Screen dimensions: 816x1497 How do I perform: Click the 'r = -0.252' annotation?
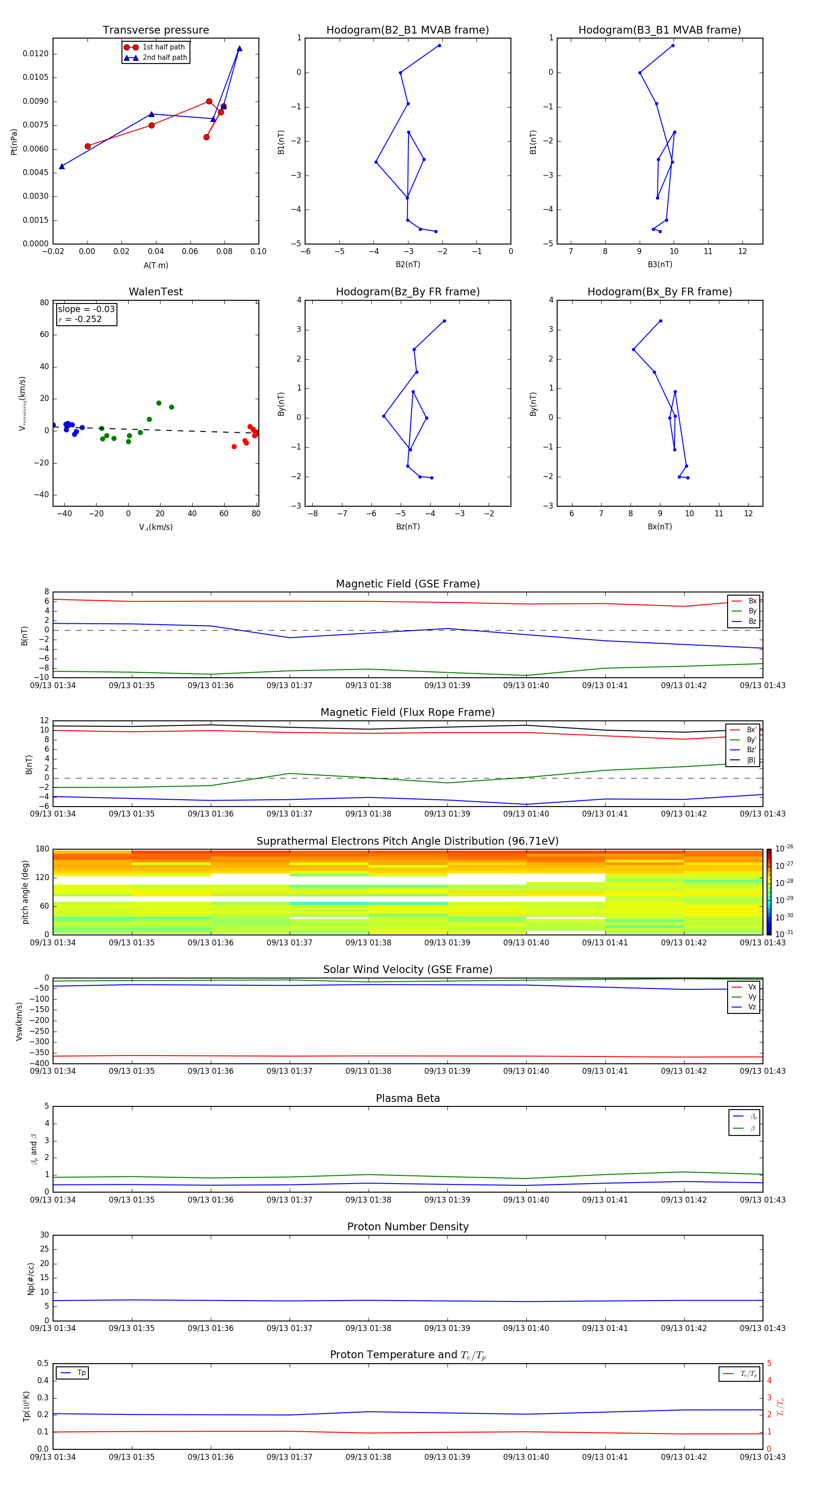(80, 319)
